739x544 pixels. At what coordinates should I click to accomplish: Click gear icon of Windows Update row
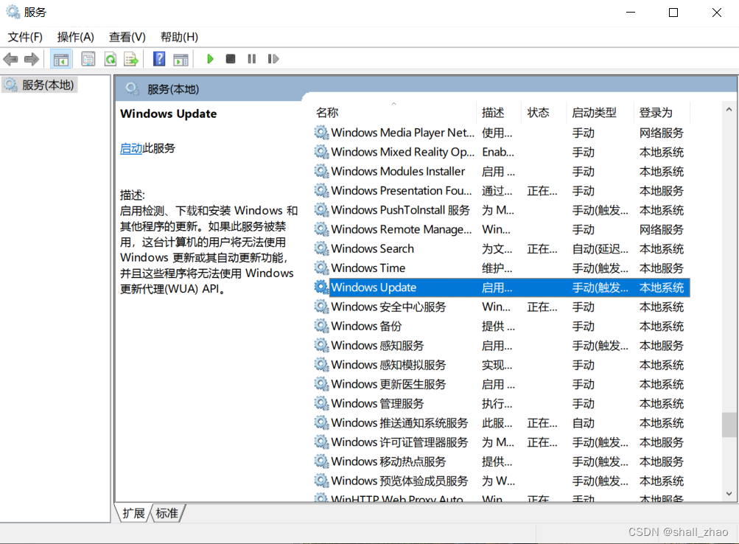click(321, 287)
